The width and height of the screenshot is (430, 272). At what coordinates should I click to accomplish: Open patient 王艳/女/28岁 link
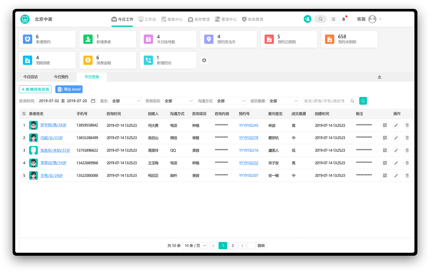pyautogui.click(x=52, y=175)
